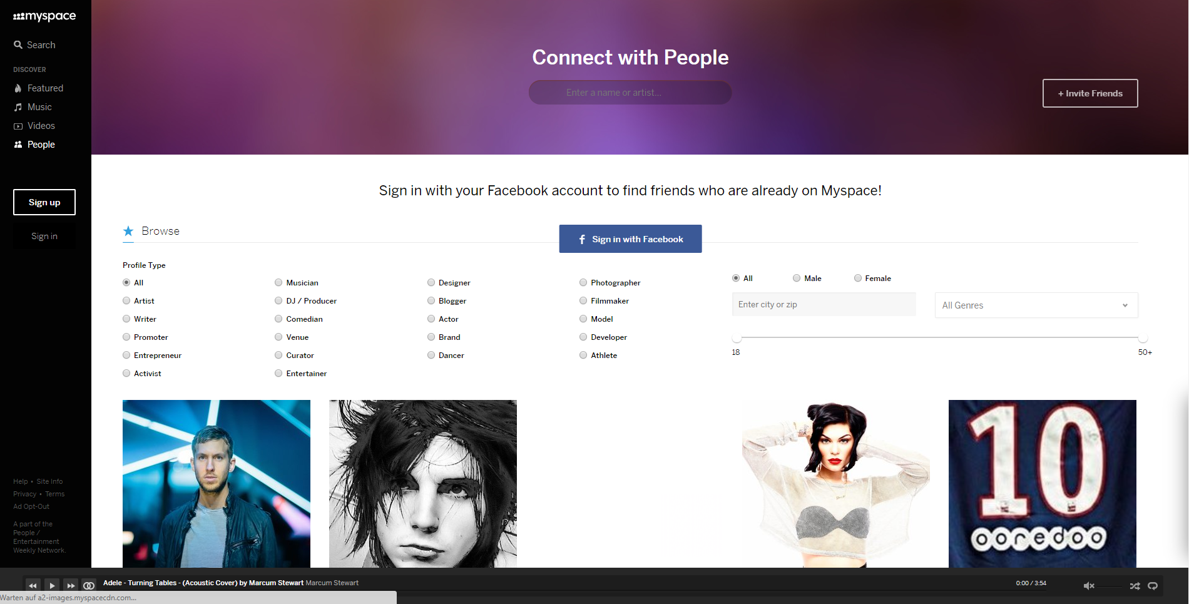1189x604 pixels.
Task: Select DJ / Producer profile type
Action: click(278, 301)
